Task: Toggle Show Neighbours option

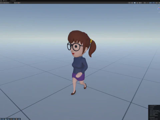Action: coord(154,113)
